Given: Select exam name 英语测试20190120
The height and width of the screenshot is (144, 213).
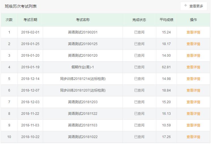Looking at the screenshot, I should tap(83, 56).
